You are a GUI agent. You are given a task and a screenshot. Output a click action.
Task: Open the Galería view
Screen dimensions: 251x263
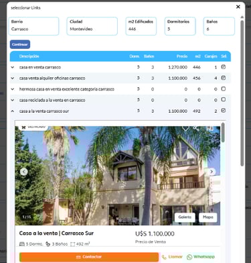[185, 217]
